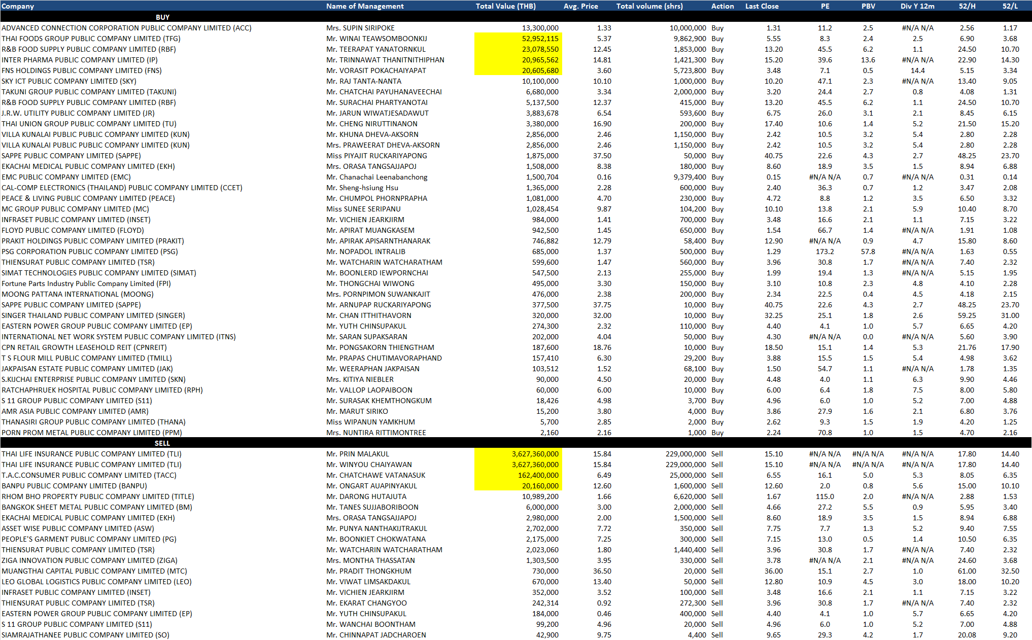Click the Avg. Price column header

pos(580,6)
